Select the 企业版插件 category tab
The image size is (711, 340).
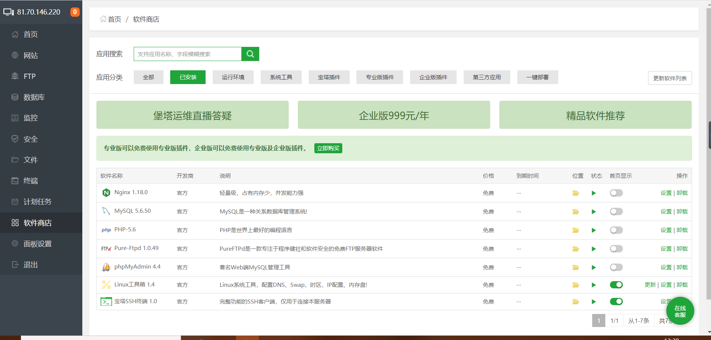coord(433,77)
